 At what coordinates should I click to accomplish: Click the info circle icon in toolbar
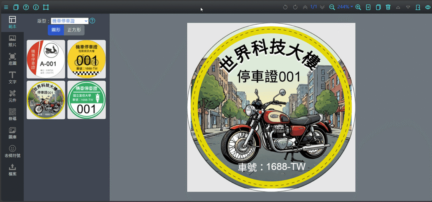point(36,7)
